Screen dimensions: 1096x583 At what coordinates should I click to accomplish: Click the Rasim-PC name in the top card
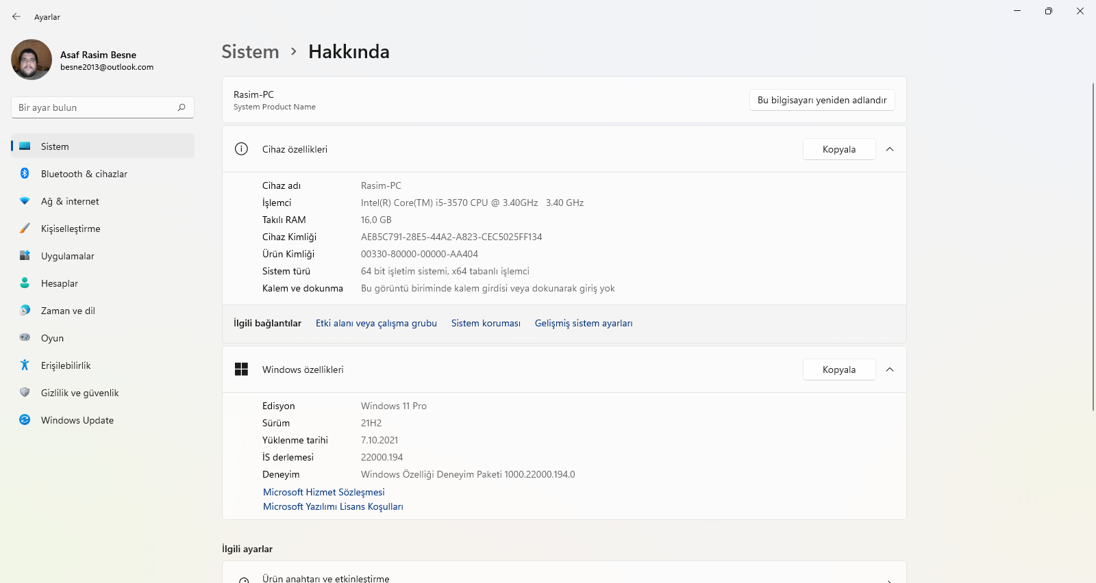253,94
